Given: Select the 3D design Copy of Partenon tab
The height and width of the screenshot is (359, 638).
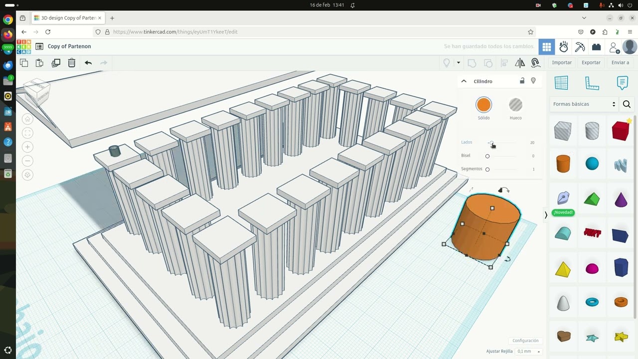Looking at the screenshot, I should tap(68, 18).
